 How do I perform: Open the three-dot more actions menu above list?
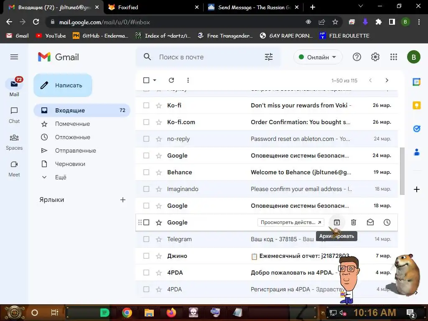click(188, 80)
